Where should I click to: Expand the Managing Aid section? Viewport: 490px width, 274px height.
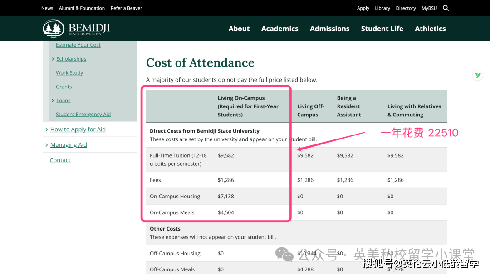[x=47, y=145]
